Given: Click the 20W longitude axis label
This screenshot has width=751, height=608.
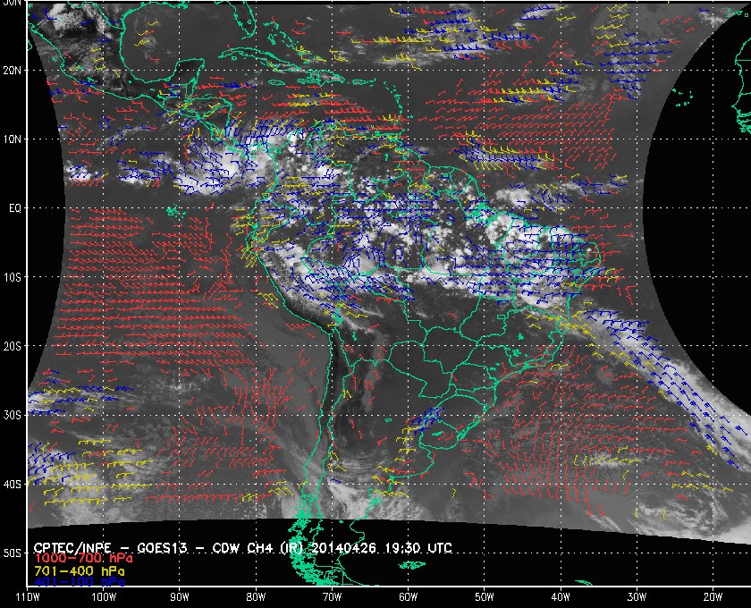Looking at the screenshot, I should [x=712, y=596].
